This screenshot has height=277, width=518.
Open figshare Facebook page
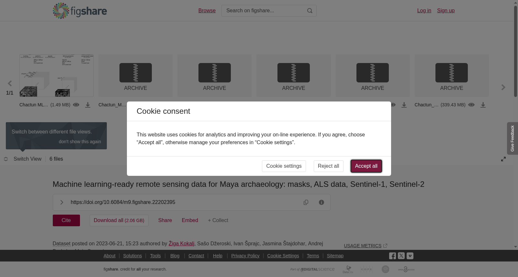[x=392, y=256]
